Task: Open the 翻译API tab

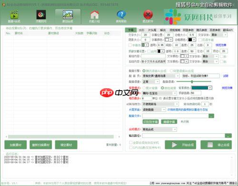Action: pos(228,30)
